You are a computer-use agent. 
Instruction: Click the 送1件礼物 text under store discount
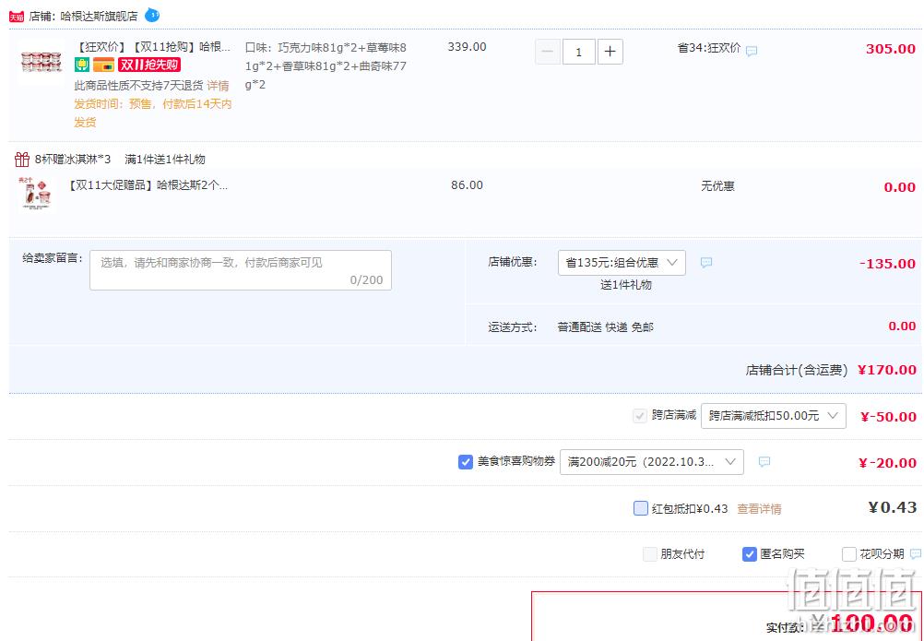click(x=626, y=285)
